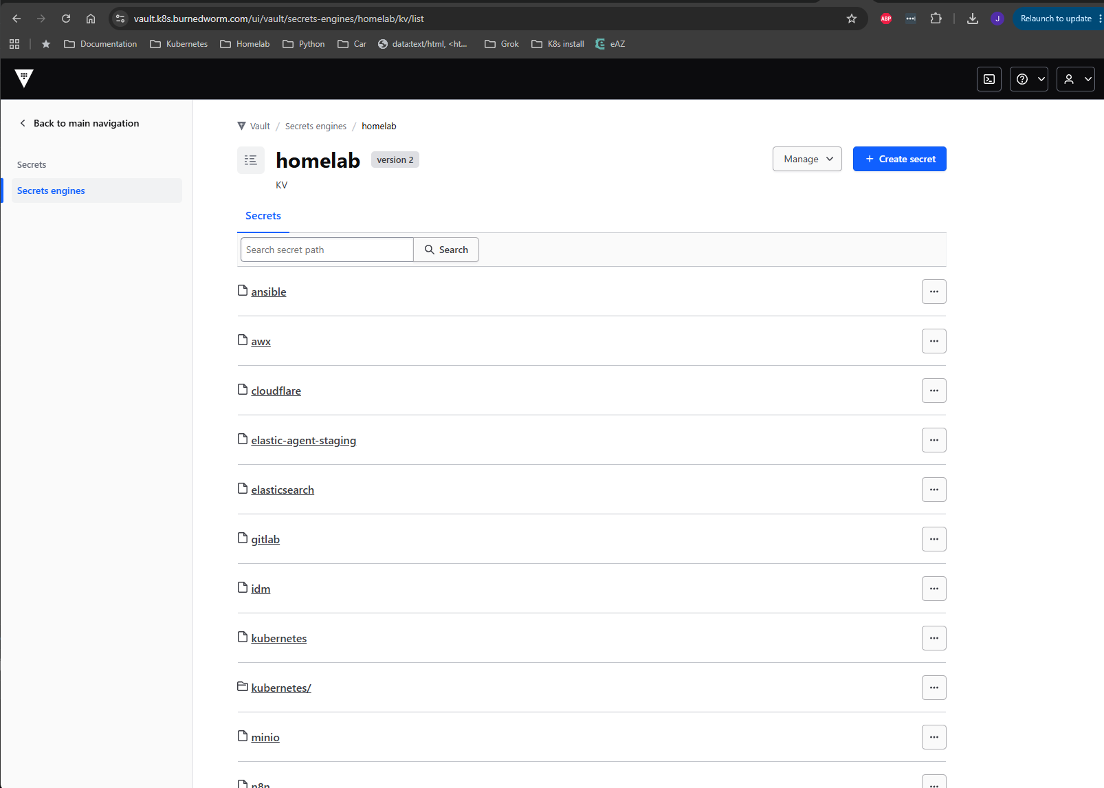Open more options menu for cloudflare
Screen dimensions: 1104x788
tap(934, 391)
